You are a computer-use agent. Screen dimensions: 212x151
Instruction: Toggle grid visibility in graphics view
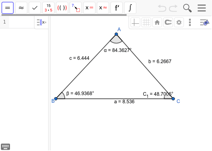click(146, 22)
